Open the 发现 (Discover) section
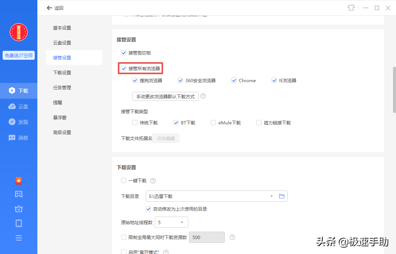This screenshot has height=254, width=396. click(19, 121)
